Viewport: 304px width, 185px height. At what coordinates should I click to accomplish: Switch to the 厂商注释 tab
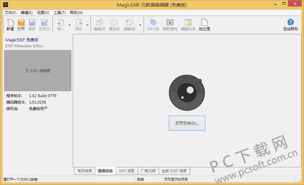click(x=148, y=171)
